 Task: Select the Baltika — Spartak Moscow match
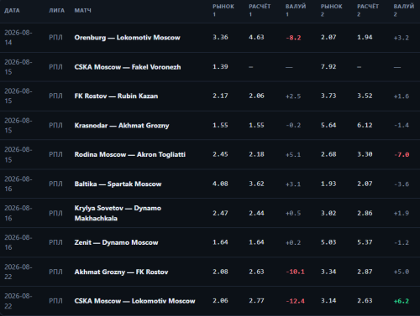118,184
